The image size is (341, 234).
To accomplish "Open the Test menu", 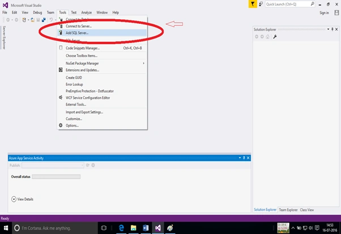I will click(74, 12).
